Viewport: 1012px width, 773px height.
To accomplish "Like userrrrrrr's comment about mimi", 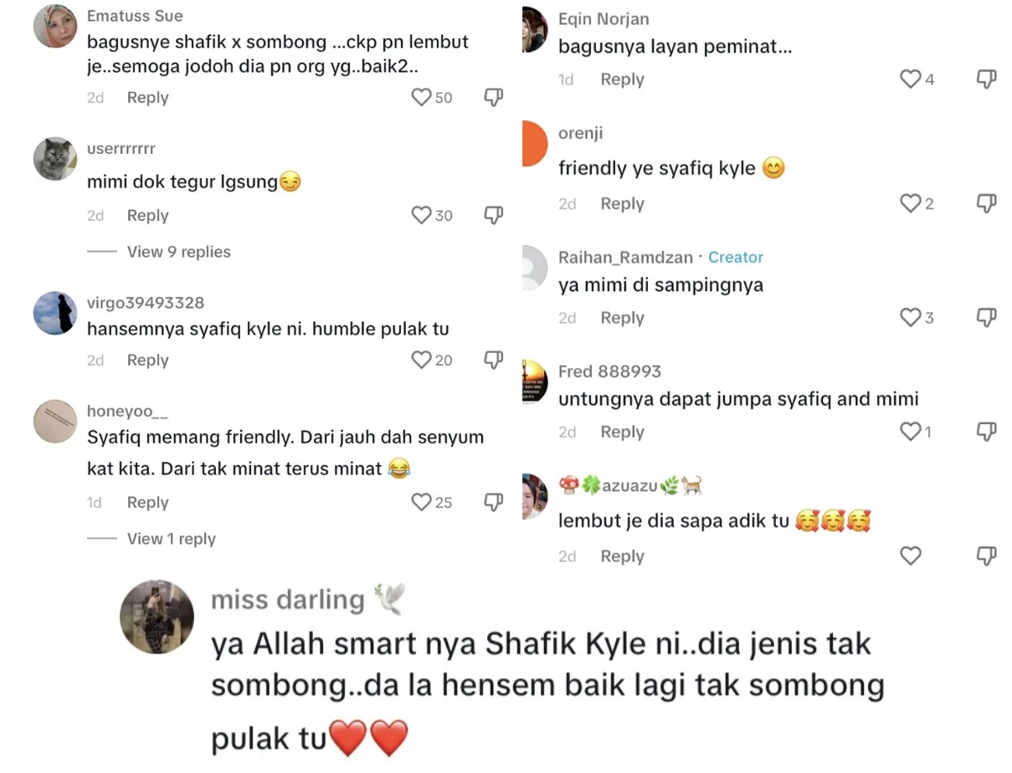I will coord(421,216).
